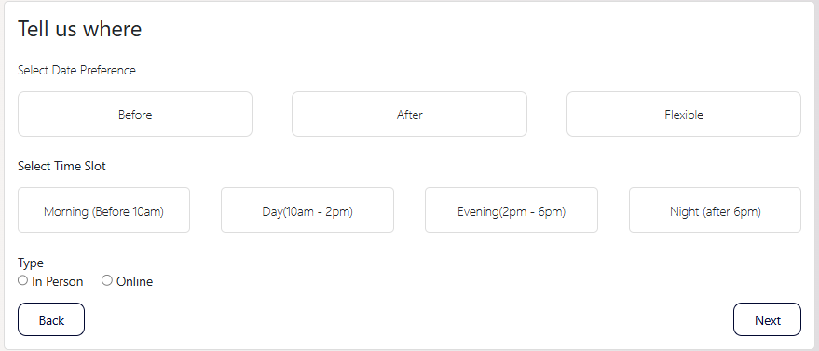Choose the Day(10am - 2pm) slot
This screenshot has height=351, width=819.
(307, 210)
